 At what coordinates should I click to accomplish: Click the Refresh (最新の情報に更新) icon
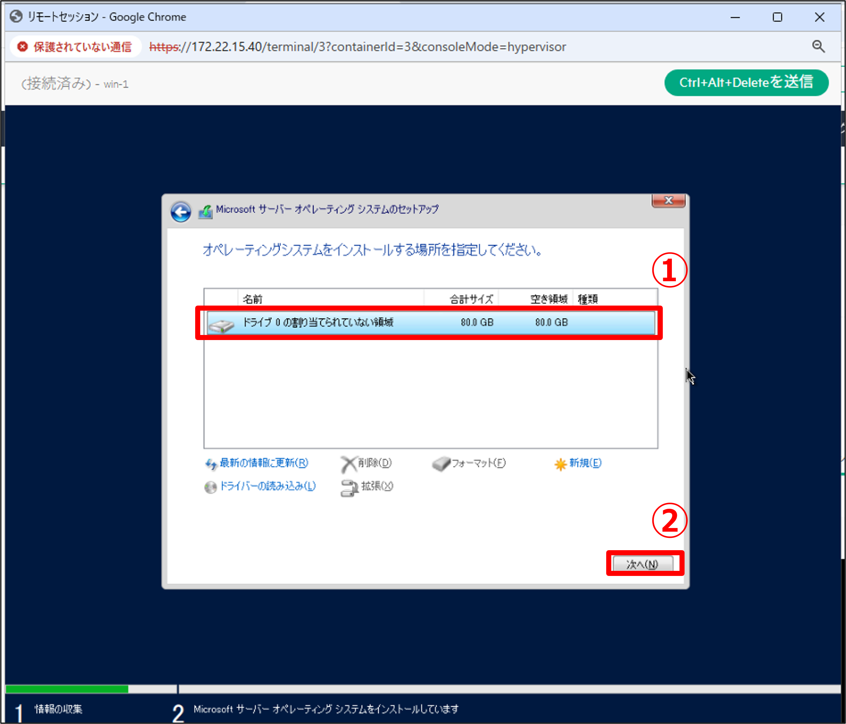[211, 464]
